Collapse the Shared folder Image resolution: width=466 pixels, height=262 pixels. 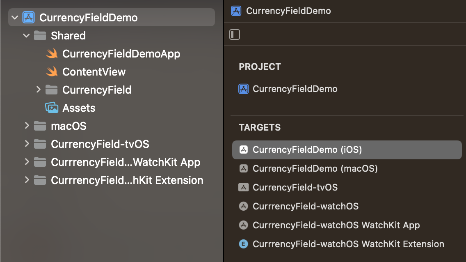point(27,36)
